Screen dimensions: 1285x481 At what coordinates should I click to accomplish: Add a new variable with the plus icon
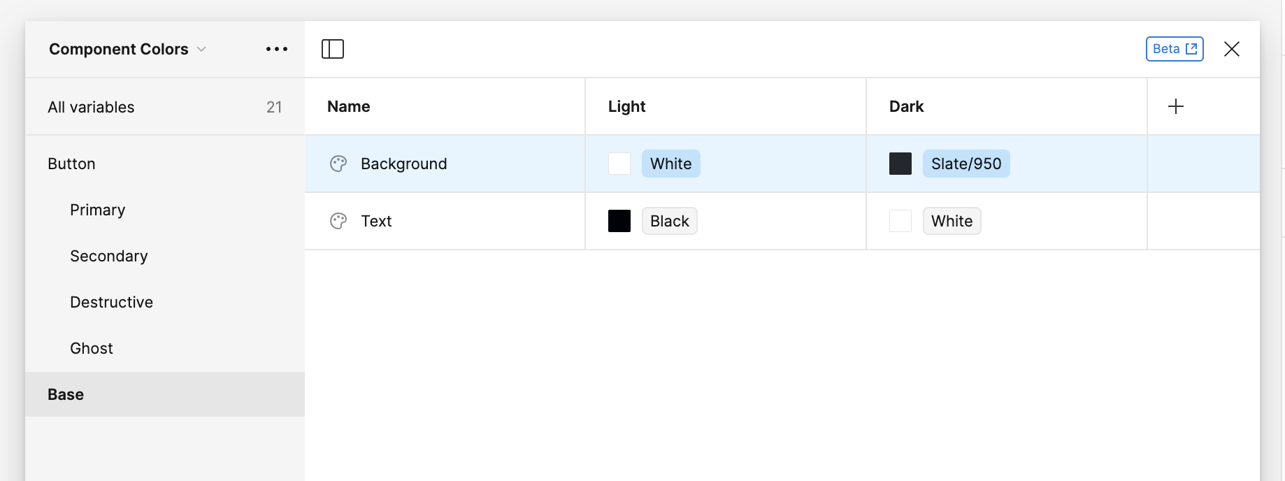coord(1175,106)
